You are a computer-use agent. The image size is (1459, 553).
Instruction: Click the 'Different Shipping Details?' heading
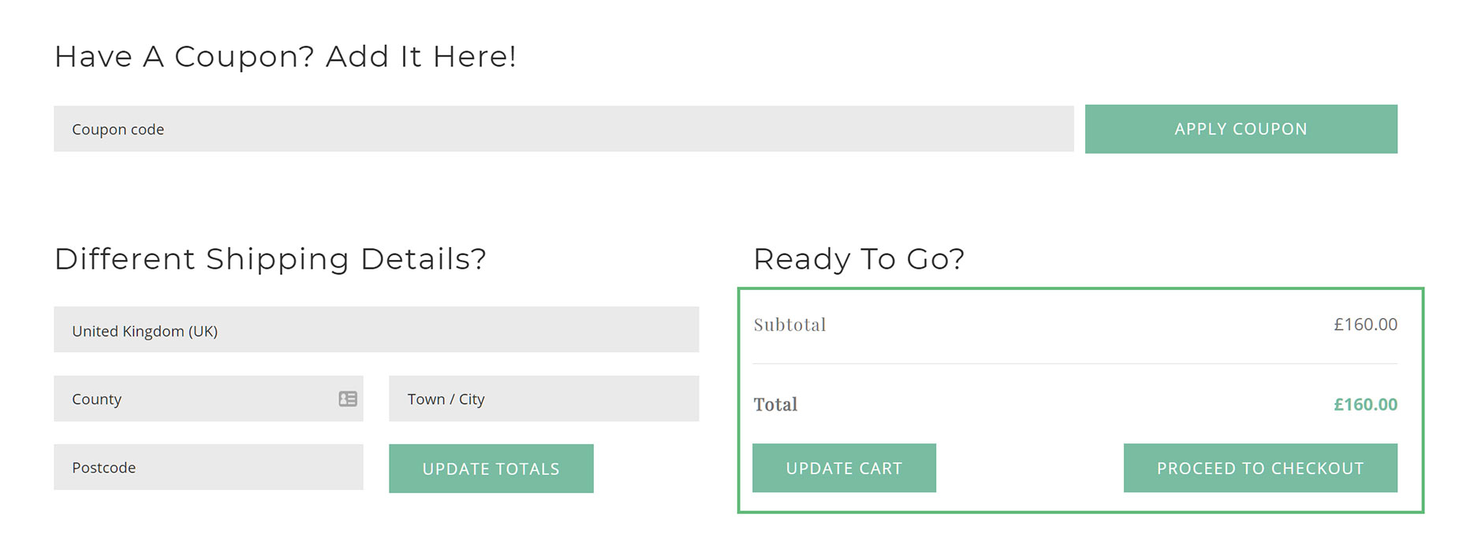pyautogui.click(x=271, y=259)
